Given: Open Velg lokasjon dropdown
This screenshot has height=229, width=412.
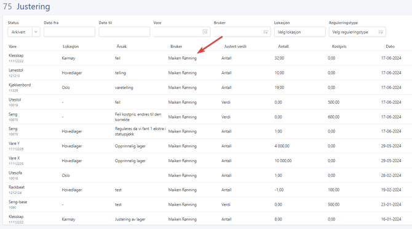Looking at the screenshot, I should pos(299,32).
